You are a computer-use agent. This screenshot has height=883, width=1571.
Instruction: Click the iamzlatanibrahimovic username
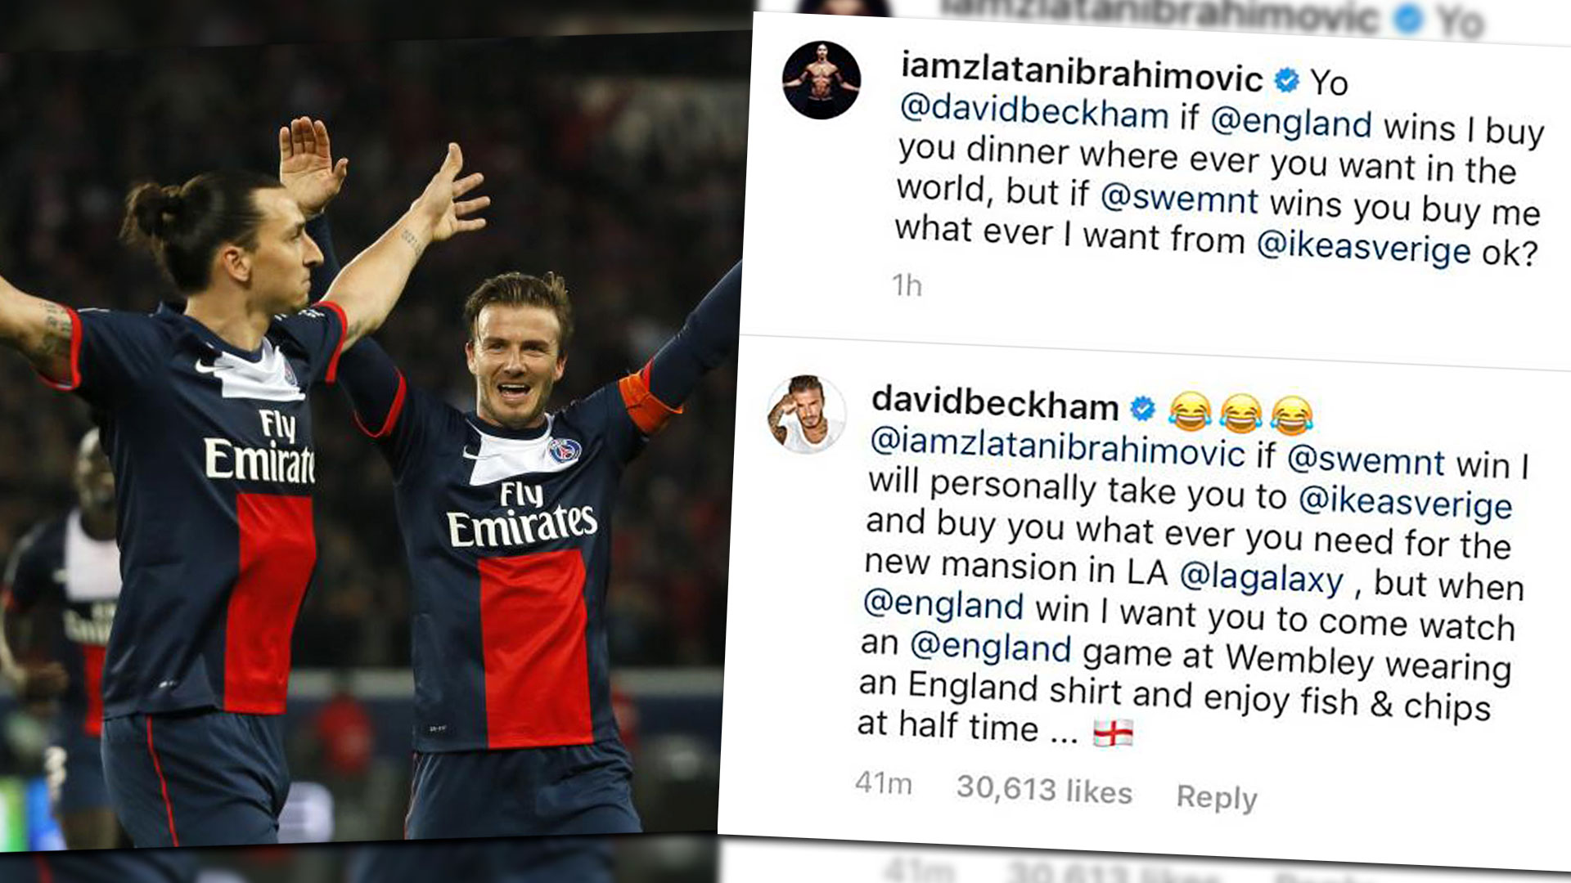click(x=1082, y=72)
